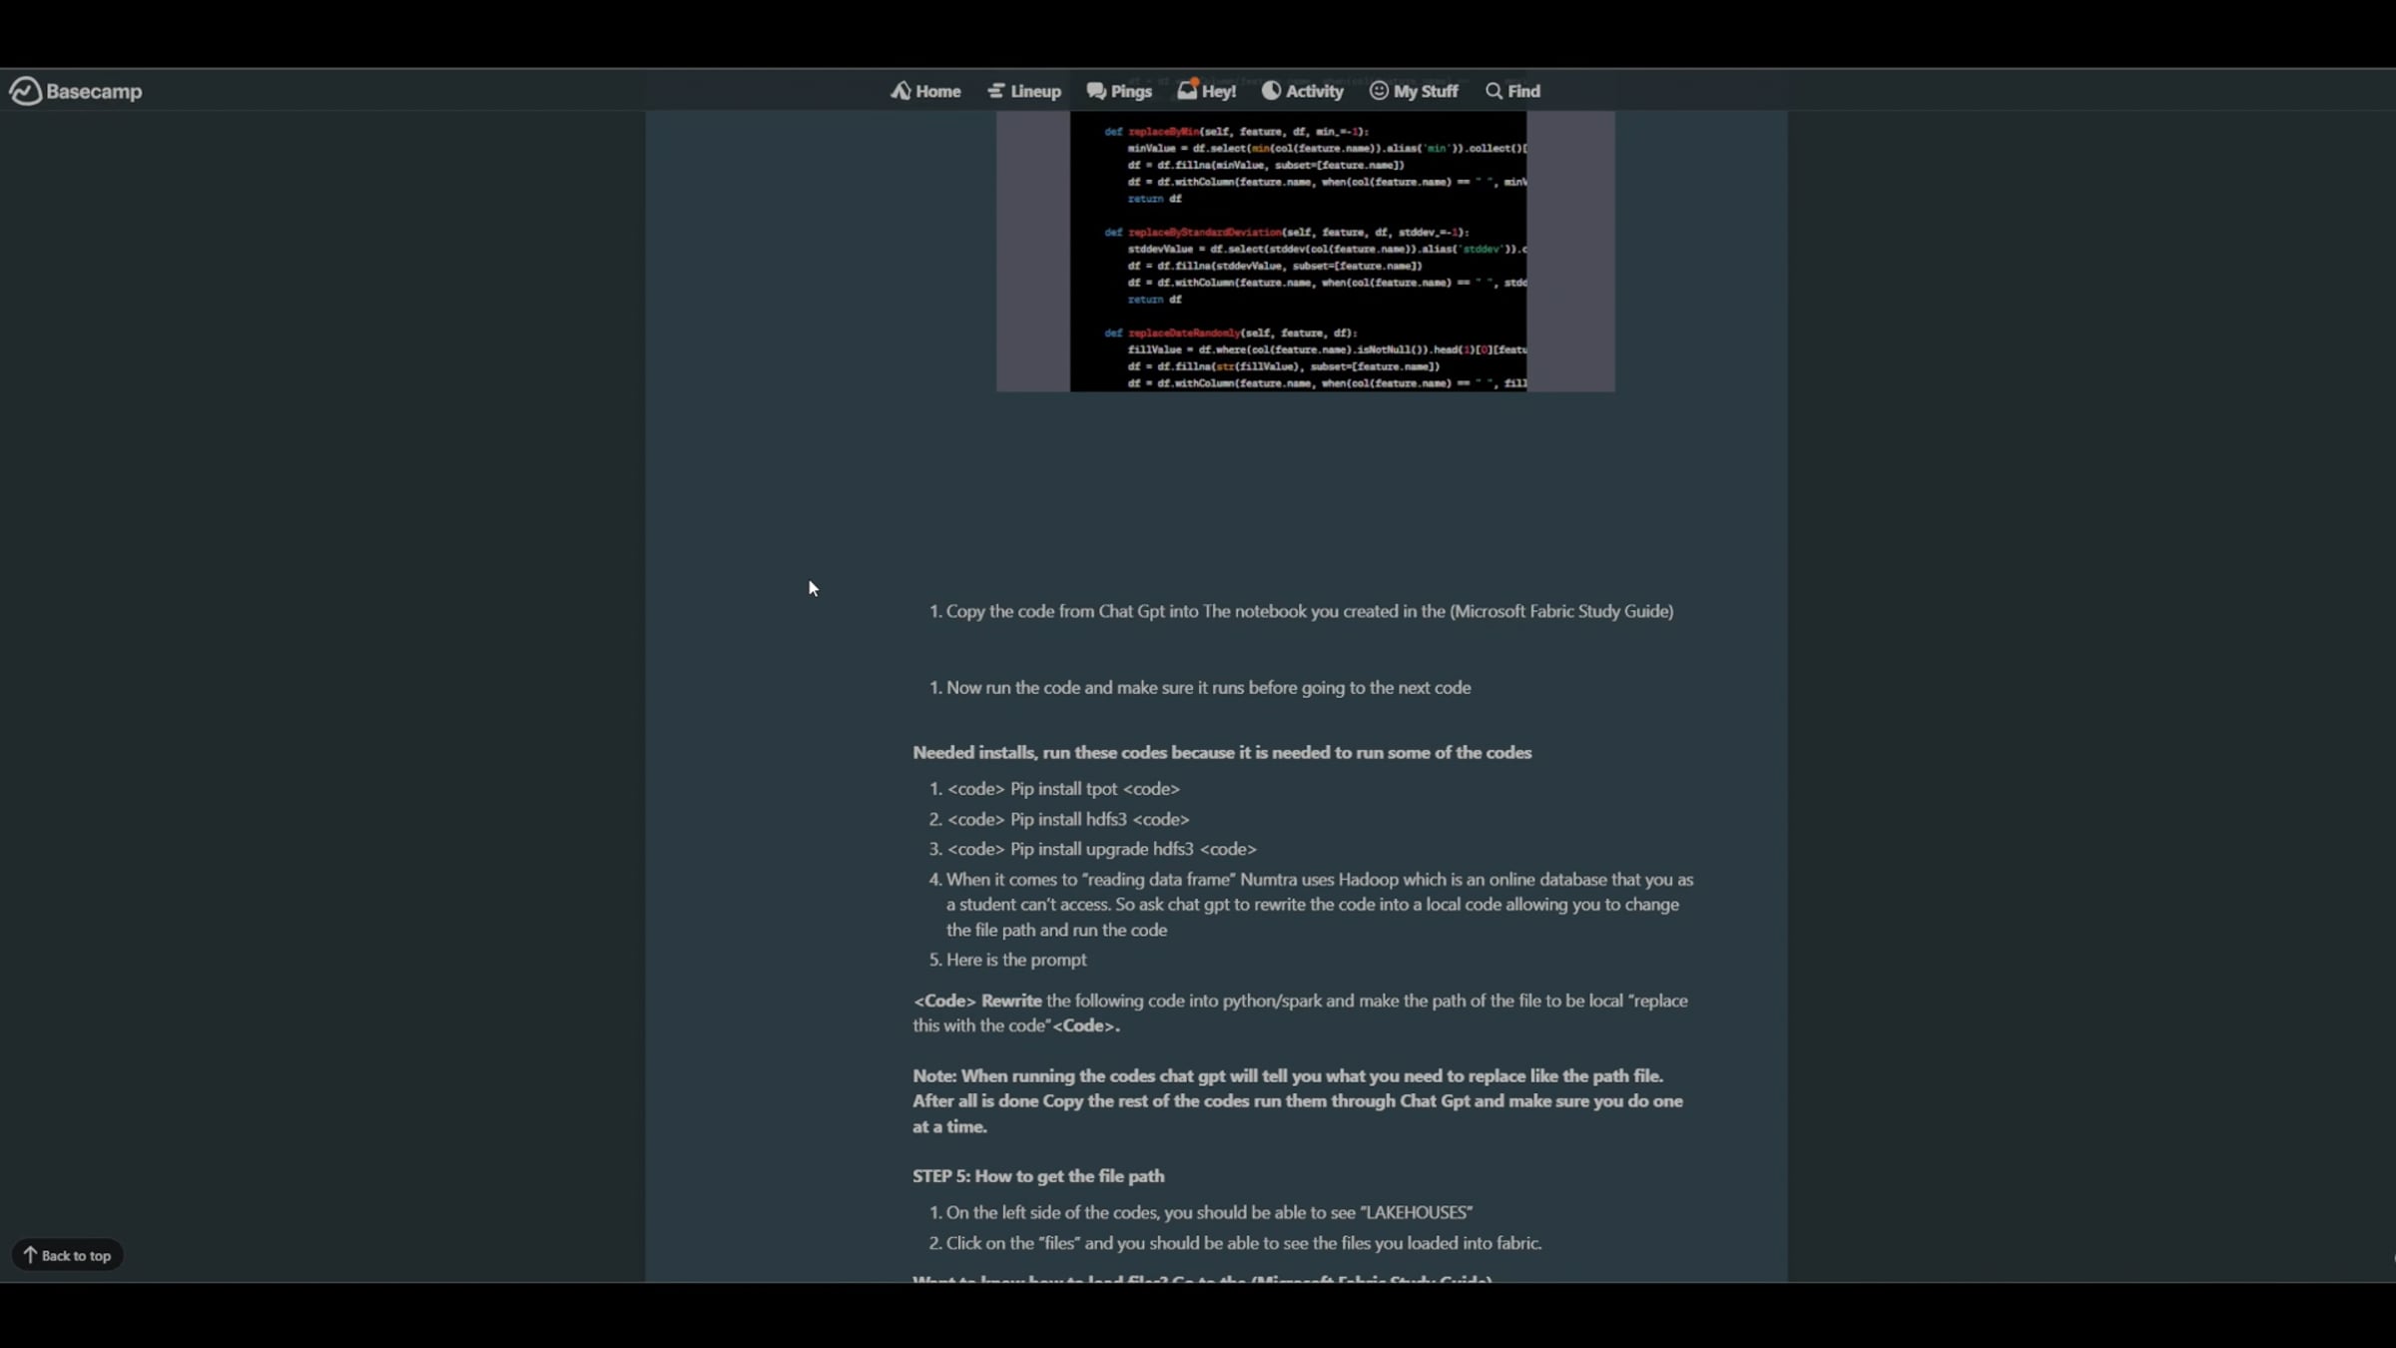Click the 'Needed installs' bold heading
This screenshot has width=2396, height=1348.
pyautogui.click(x=1222, y=753)
